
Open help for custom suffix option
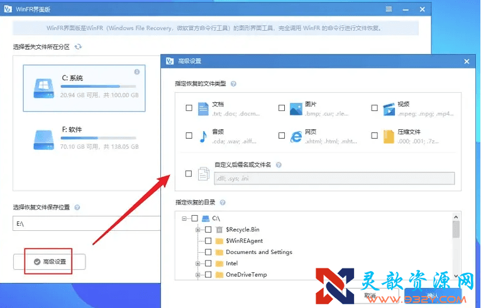[x=279, y=165]
